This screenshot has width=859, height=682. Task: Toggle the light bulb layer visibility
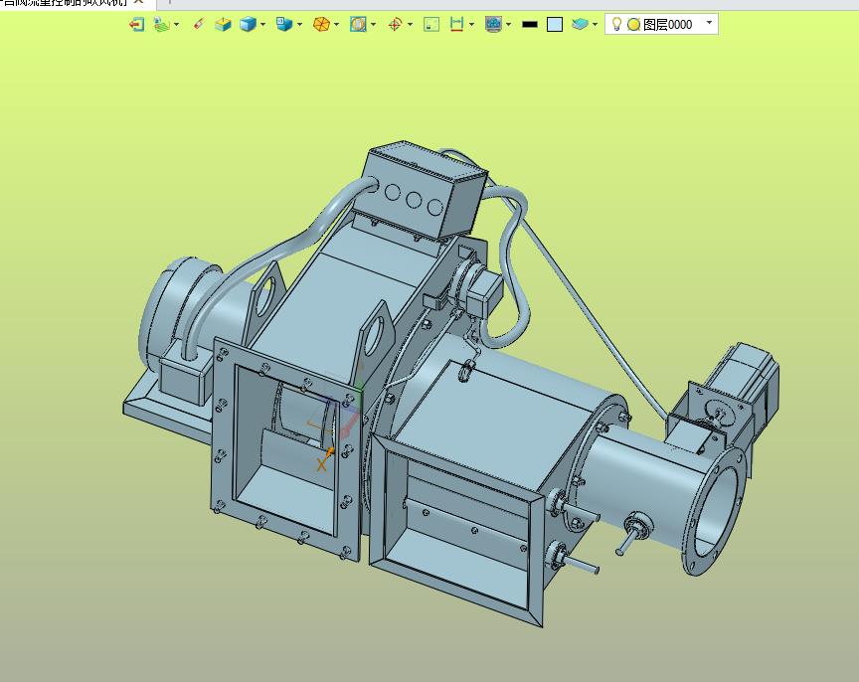coord(616,24)
